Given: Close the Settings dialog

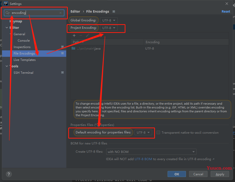Looking at the screenshot, I should pyautogui.click(x=227, y=4).
